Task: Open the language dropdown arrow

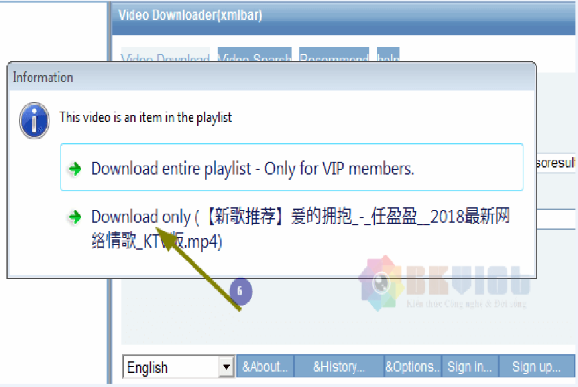Action: pyautogui.click(x=225, y=367)
